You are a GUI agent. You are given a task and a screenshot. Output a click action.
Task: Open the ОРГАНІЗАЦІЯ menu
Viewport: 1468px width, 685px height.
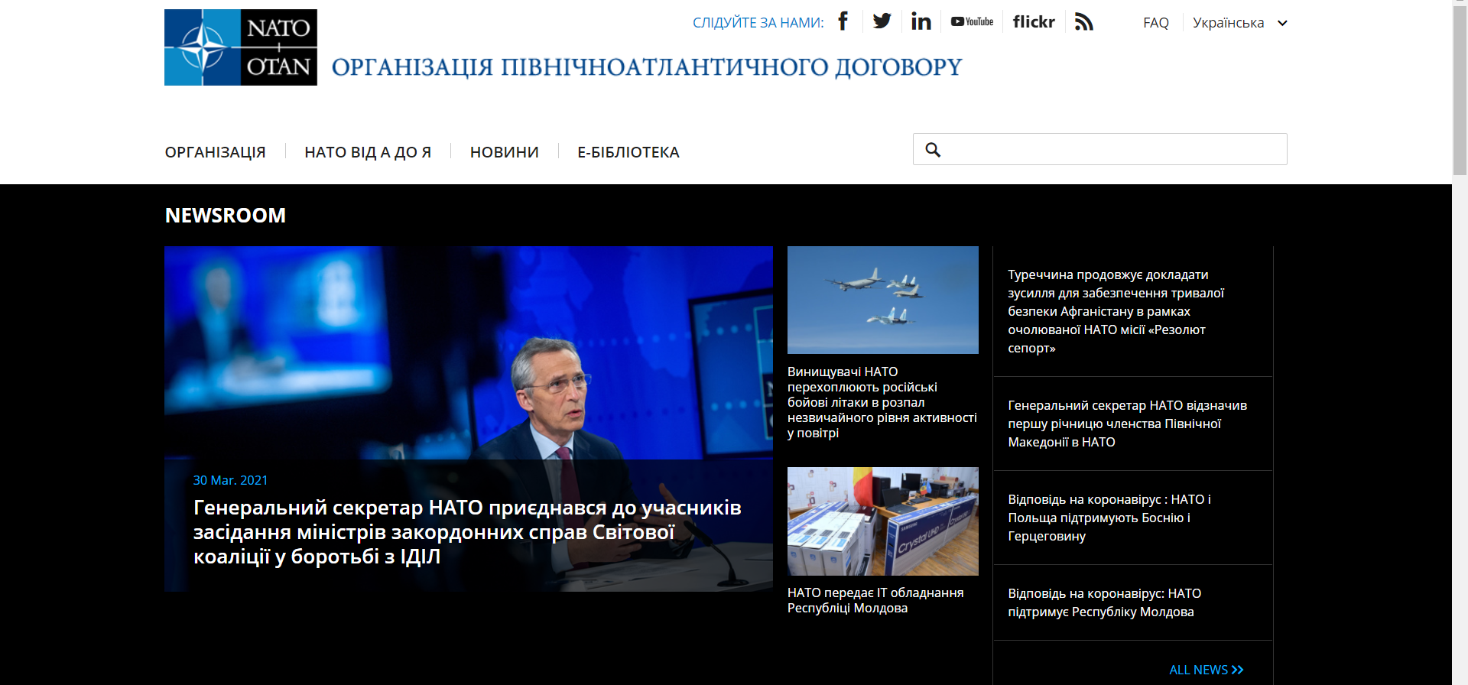tap(216, 152)
